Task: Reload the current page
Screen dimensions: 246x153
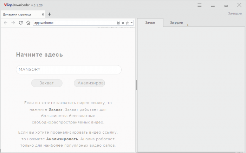Action: [21, 23]
